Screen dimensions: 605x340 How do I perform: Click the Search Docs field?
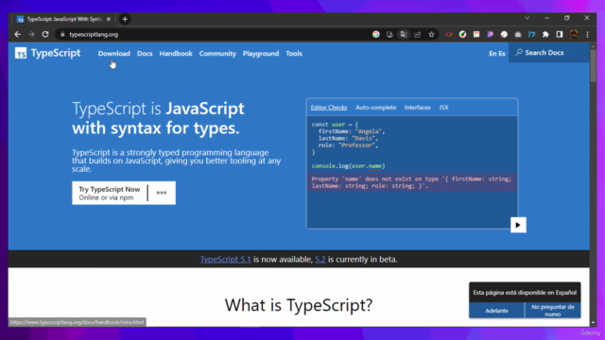(548, 53)
